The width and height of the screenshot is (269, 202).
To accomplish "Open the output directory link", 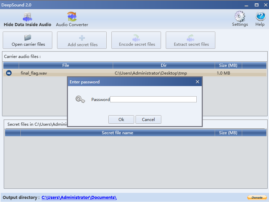I will (x=79, y=198).
